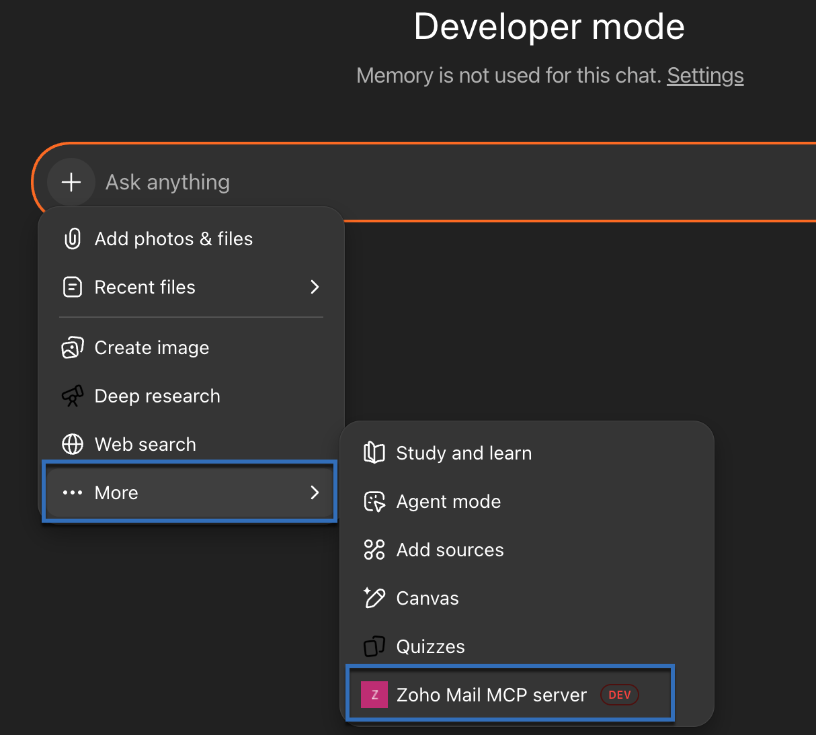Image resolution: width=816 pixels, height=735 pixels.
Task: Open the More menu item
Action: (190, 492)
